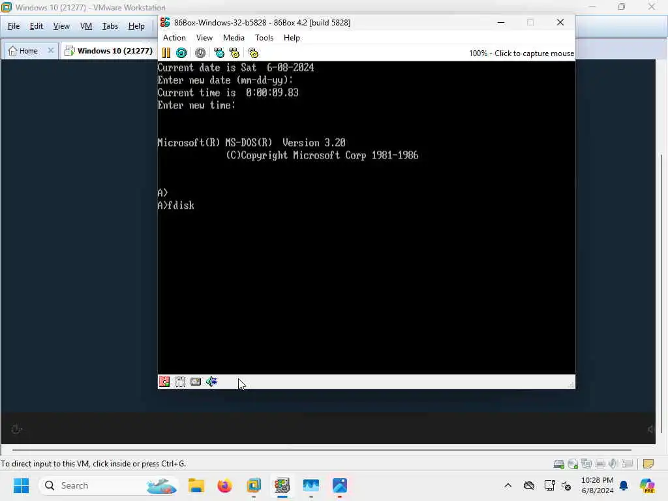
Task: Click the OneDrive cloud tray icon
Action: click(528, 485)
